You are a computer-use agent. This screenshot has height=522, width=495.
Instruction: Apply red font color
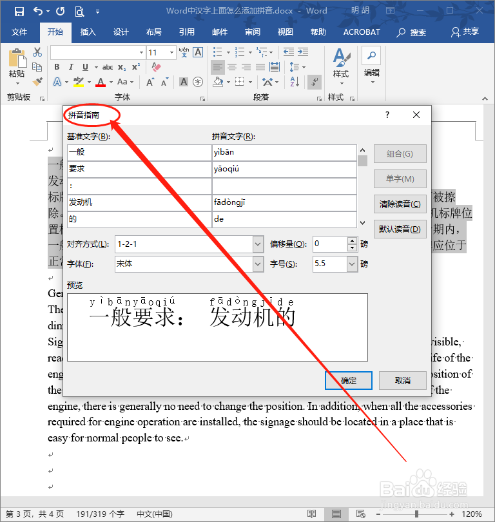point(101,82)
